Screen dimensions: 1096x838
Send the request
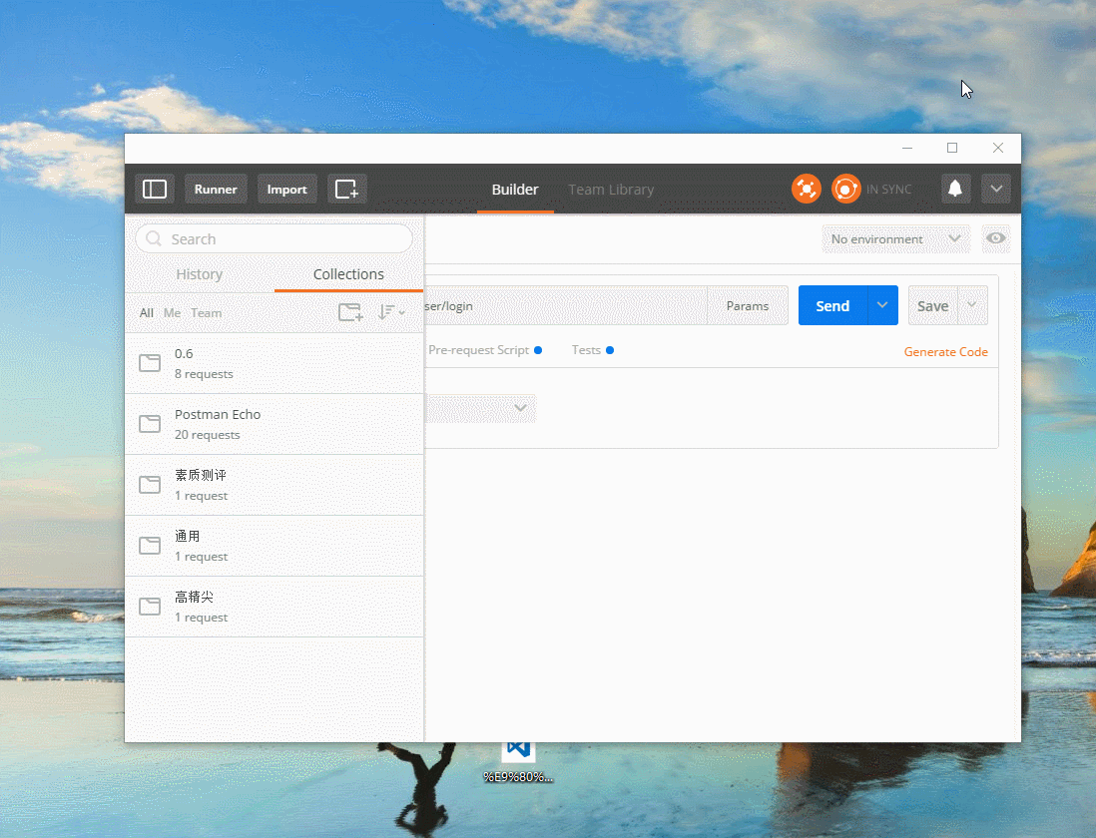tap(832, 306)
